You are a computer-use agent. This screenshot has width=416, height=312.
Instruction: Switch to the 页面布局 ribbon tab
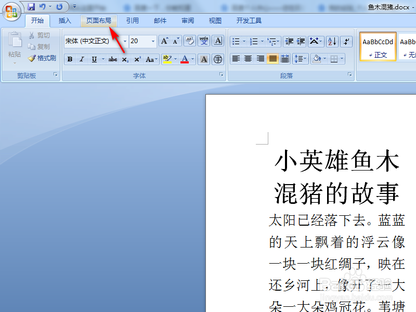click(x=99, y=20)
